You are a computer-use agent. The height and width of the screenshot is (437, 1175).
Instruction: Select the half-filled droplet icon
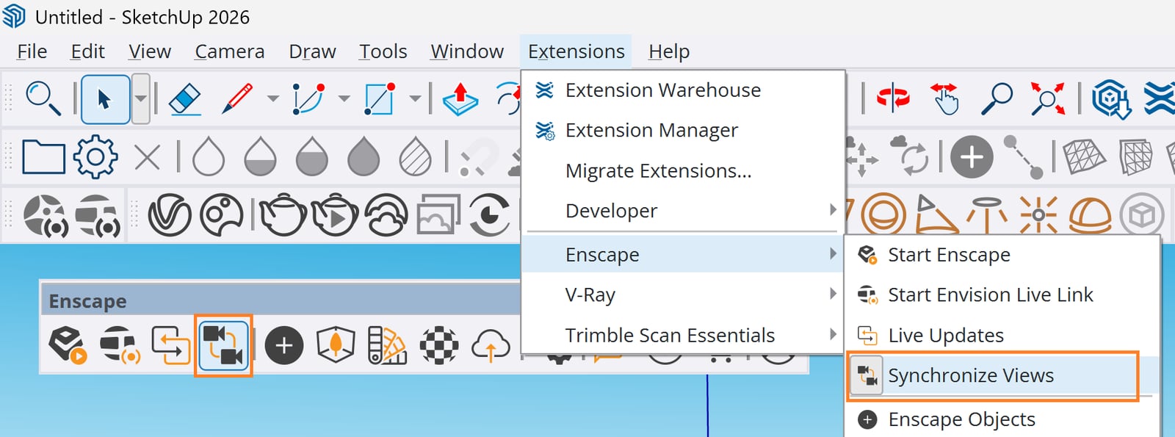pos(260,156)
